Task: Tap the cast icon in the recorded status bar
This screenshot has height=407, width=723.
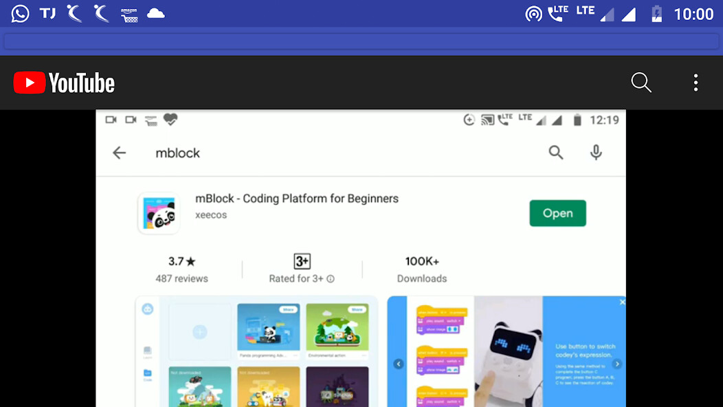Action: click(487, 120)
